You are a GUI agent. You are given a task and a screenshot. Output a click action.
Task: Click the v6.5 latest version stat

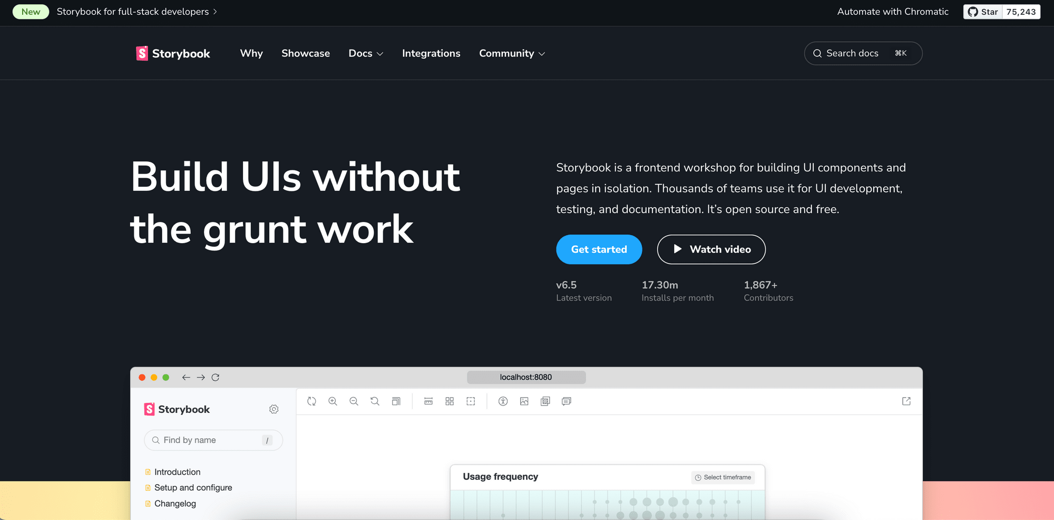[x=584, y=291]
